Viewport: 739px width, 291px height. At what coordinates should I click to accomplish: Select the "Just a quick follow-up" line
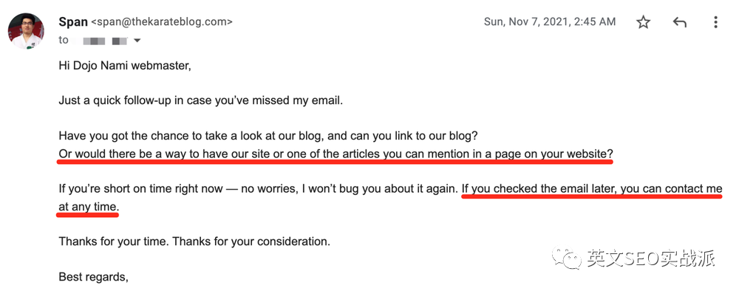click(x=201, y=100)
